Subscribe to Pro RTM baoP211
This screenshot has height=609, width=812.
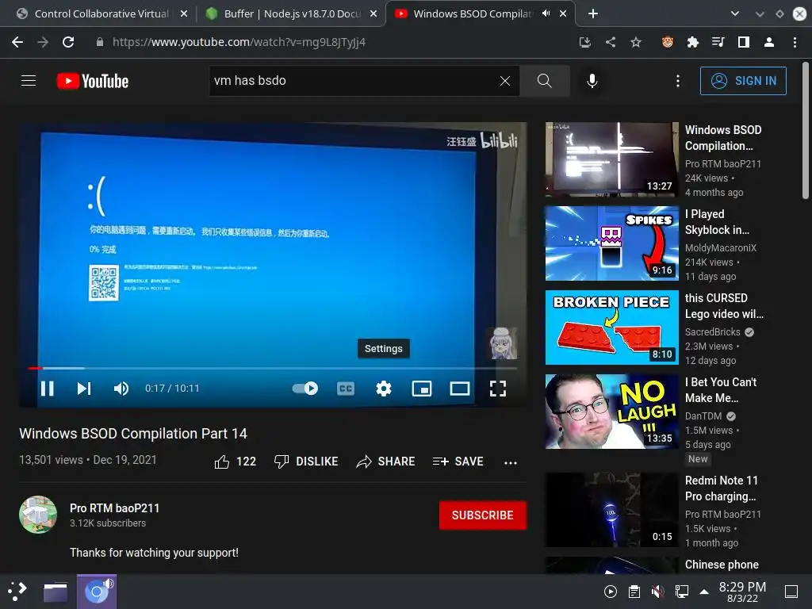coord(483,515)
